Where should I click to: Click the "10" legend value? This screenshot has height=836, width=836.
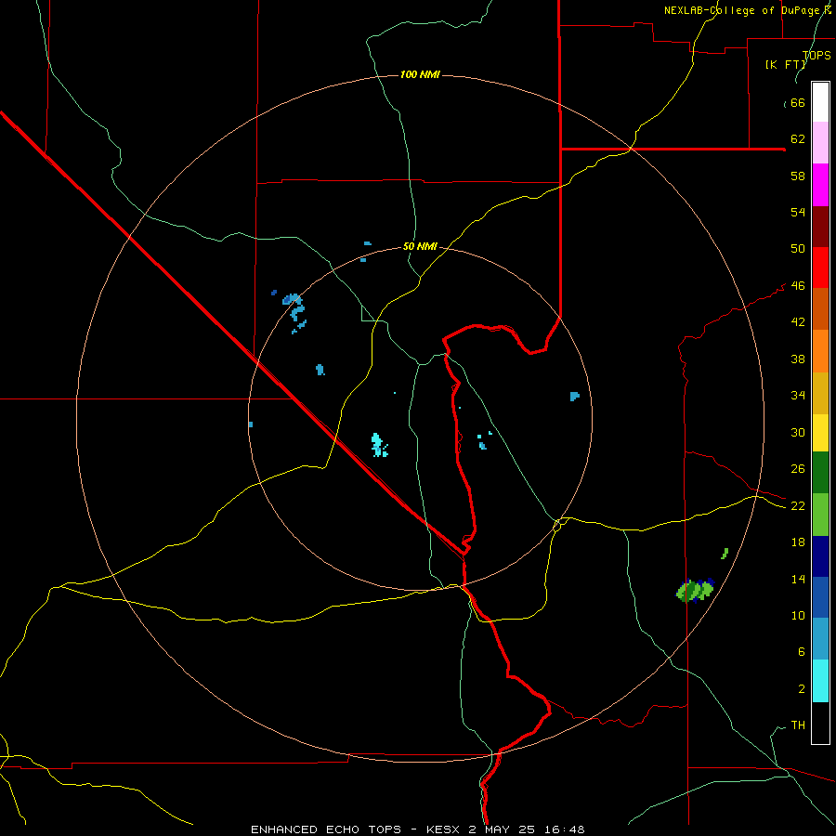(x=798, y=616)
